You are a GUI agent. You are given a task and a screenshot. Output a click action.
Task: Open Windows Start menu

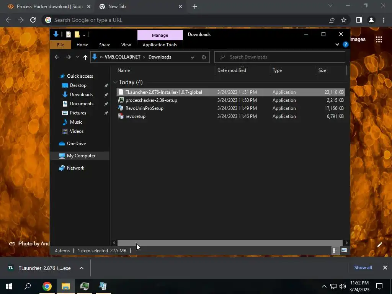[9, 286]
